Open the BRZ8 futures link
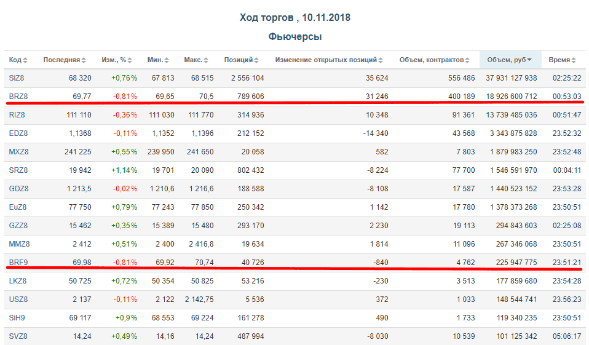The image size is (589, 345). pyautogui.click(x=18, y=97)
